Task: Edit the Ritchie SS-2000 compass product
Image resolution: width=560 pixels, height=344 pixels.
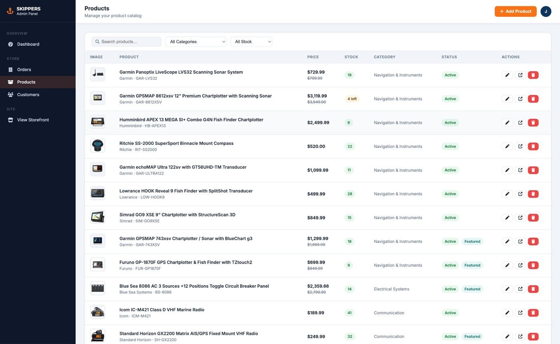Action: pos(507,146)
